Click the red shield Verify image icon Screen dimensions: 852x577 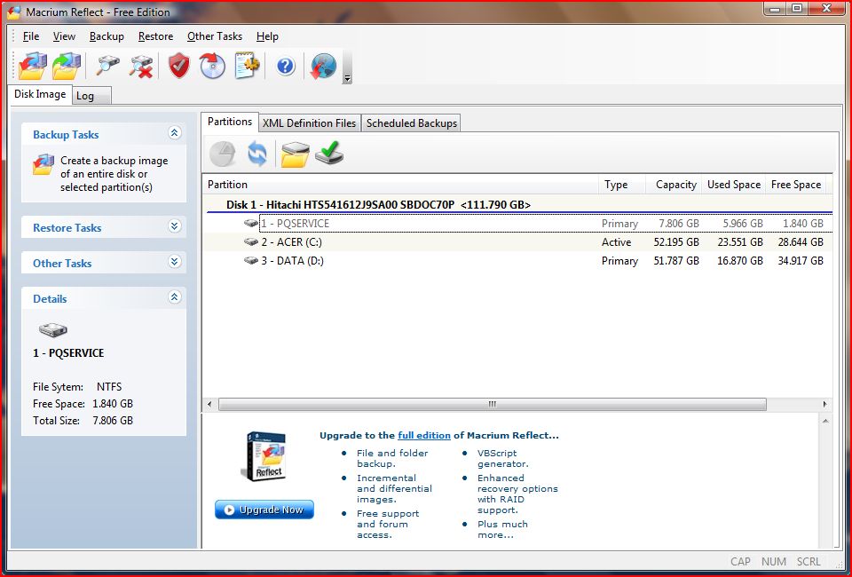(x=178, y=66)
